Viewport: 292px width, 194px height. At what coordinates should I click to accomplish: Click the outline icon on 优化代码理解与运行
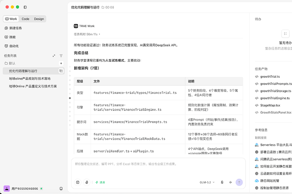pyautogui.click(x=61, y=71)
